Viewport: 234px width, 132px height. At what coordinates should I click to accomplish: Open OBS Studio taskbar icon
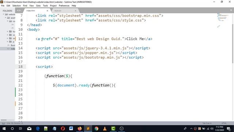(122, 129)
